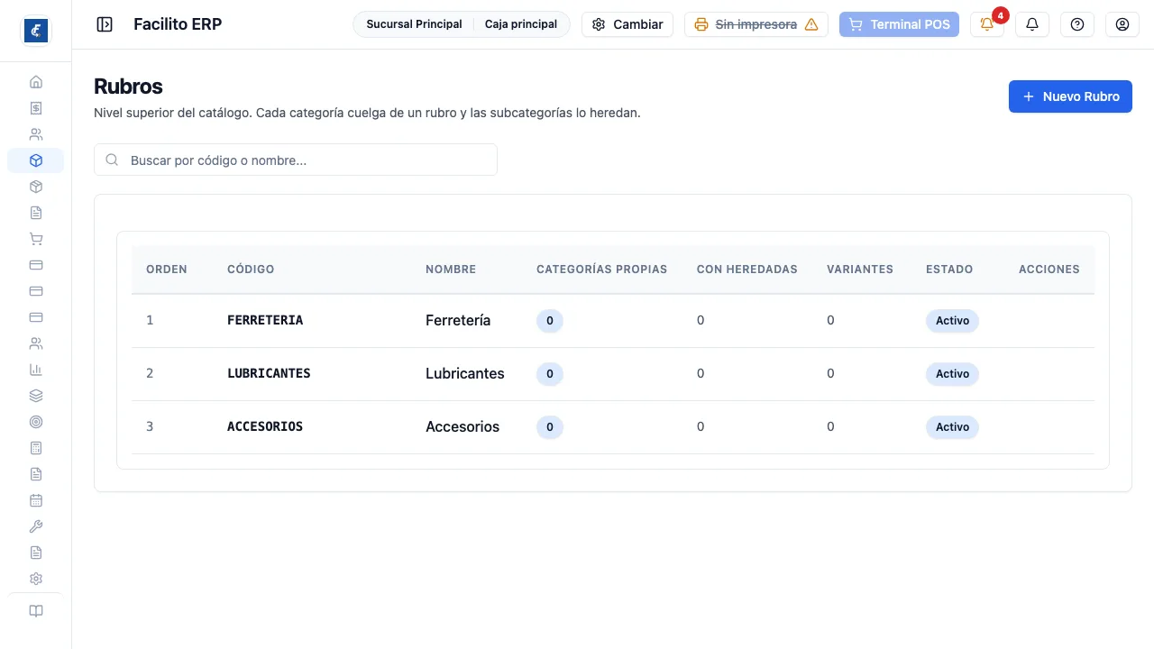Open alerts bell with the red 4 badge
Screen dimensions: 1154x649
987,24
